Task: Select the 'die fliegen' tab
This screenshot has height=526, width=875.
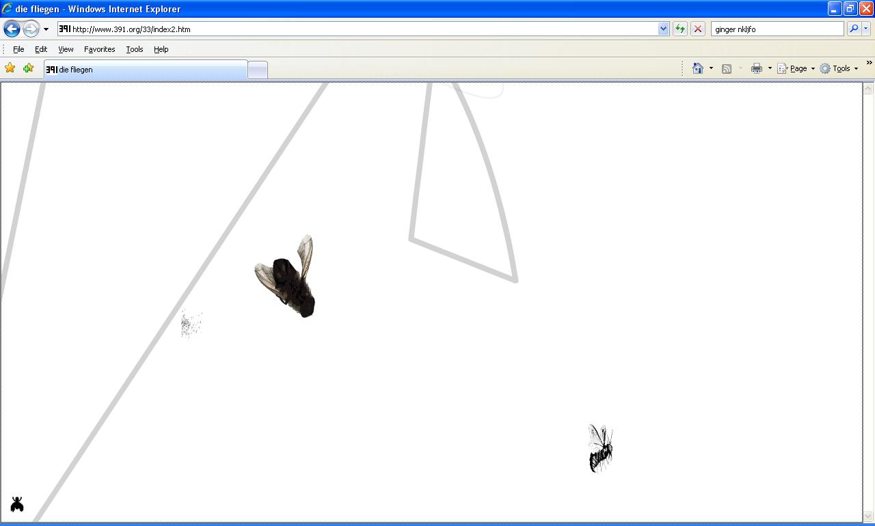Action: (146, 70)
